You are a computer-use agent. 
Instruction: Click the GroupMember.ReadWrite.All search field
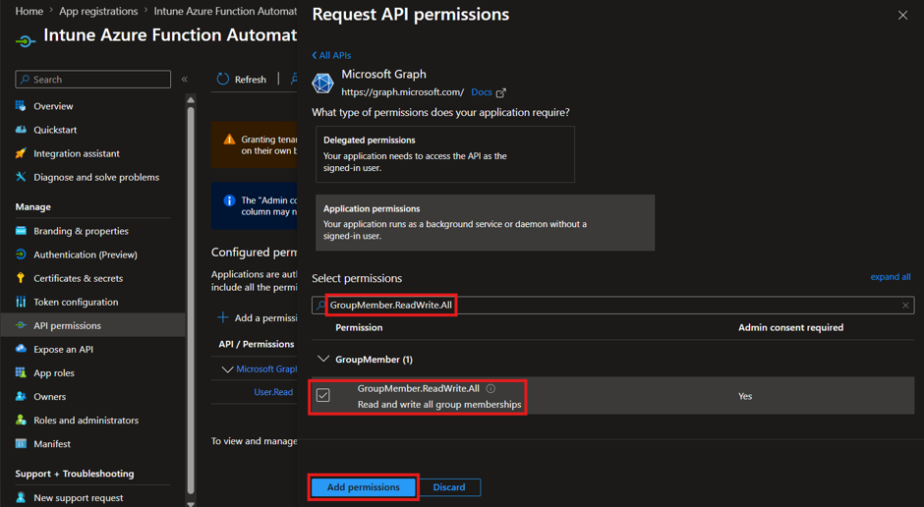(x=612, y=305)
